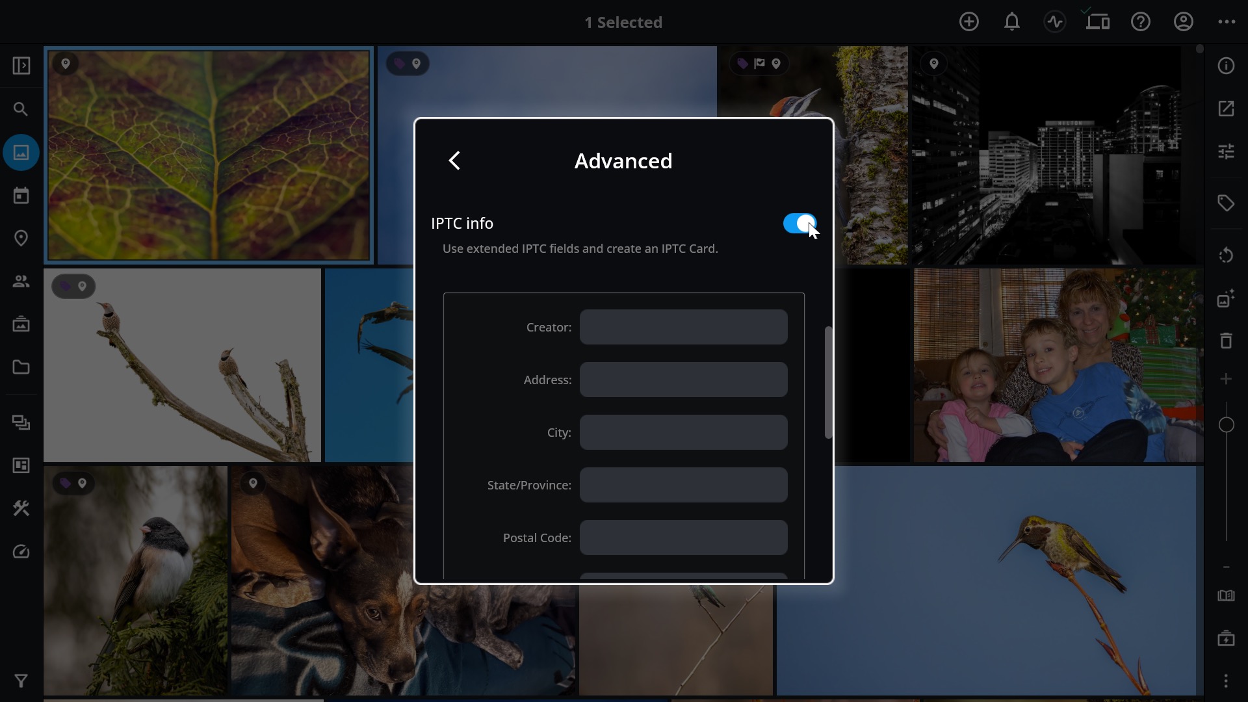
Task: Toggle the left sidebar panel icon
Action: (21, 66)
